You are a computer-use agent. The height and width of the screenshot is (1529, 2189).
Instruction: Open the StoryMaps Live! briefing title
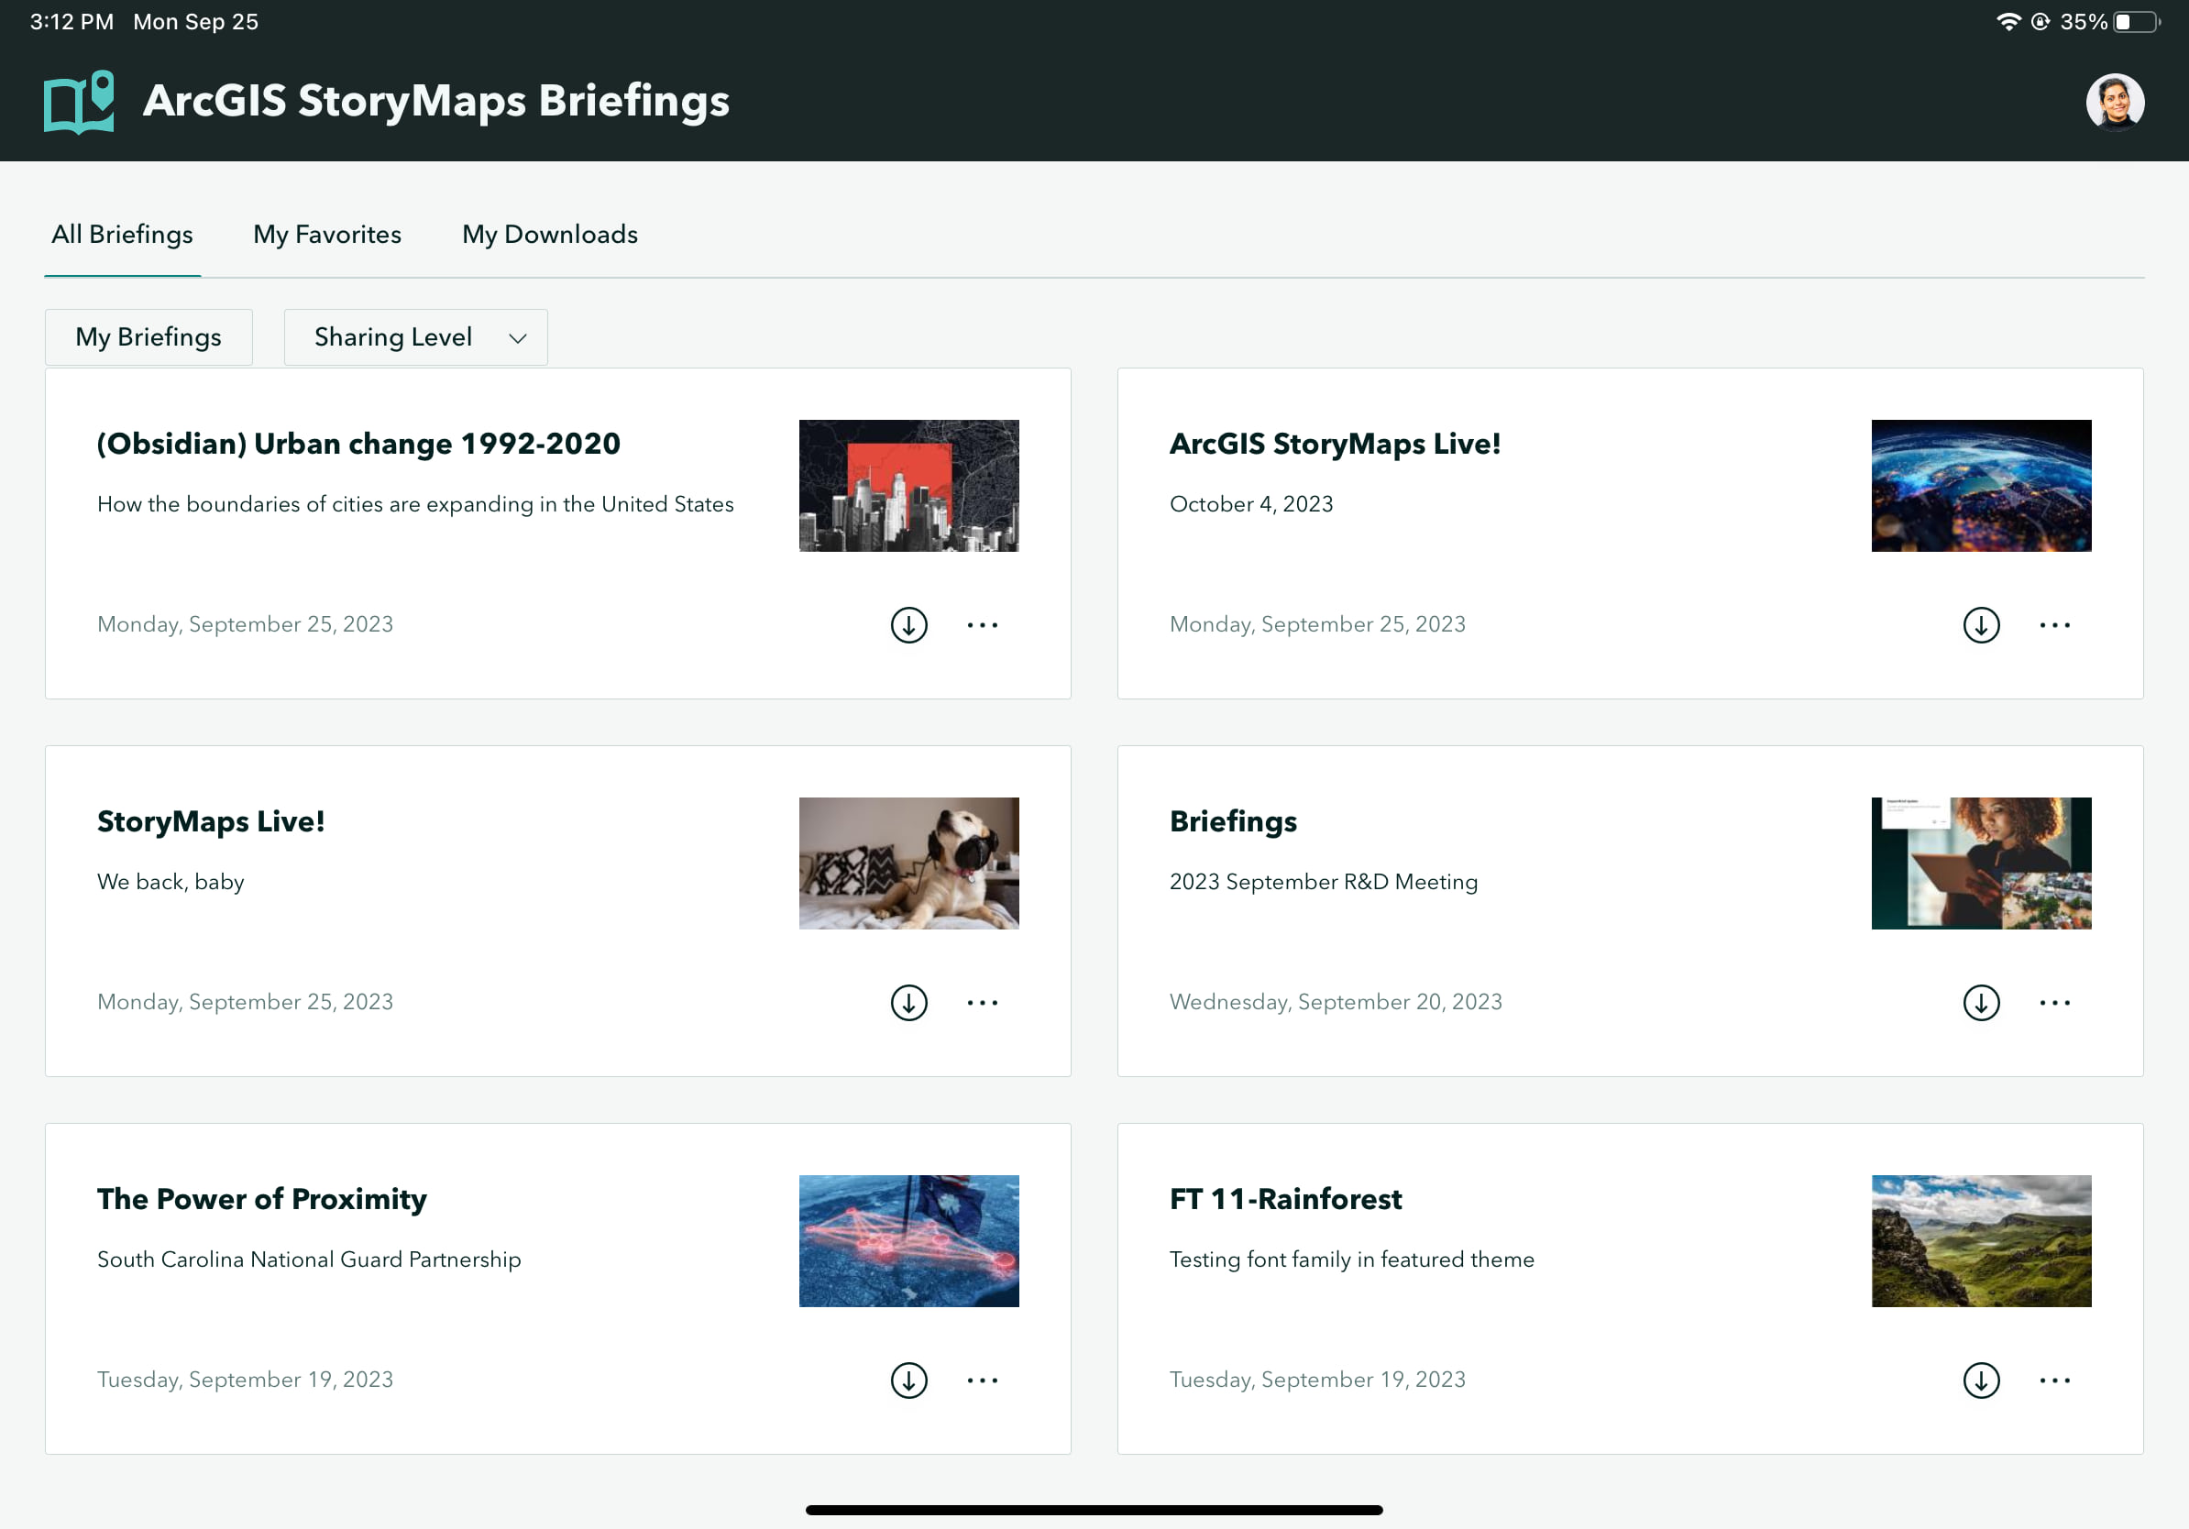tap(211, 821)
